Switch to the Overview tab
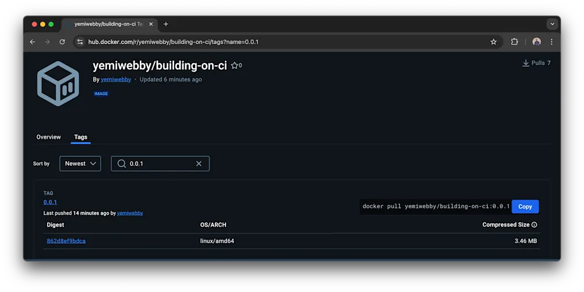This screenshot has width=584, height=292. [x=48, y=137]
